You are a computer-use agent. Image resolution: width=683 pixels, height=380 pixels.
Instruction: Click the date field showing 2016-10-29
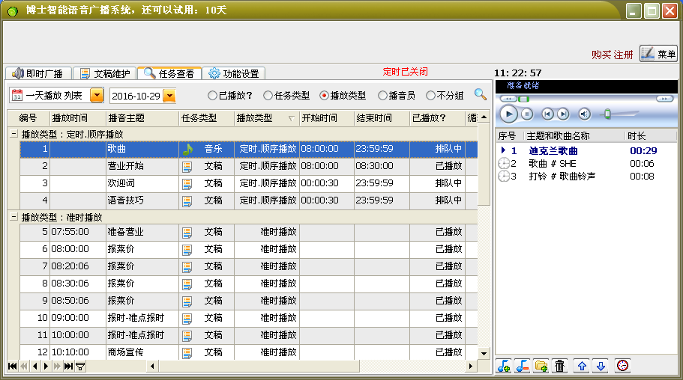[x=136, y=96]
